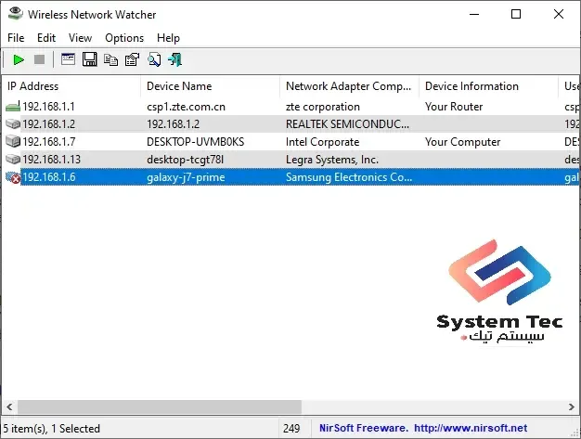Sort by Network Adapter Company column header

tap(349, 86)
